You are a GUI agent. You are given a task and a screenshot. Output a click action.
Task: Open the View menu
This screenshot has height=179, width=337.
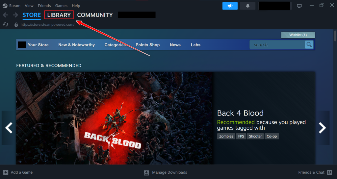[29, 6]
